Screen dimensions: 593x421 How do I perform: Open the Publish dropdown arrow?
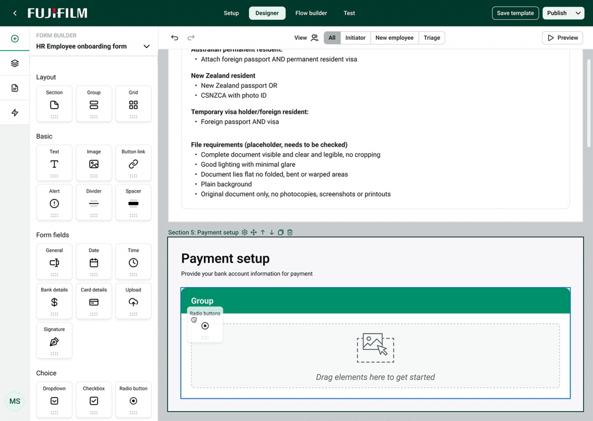578,13
